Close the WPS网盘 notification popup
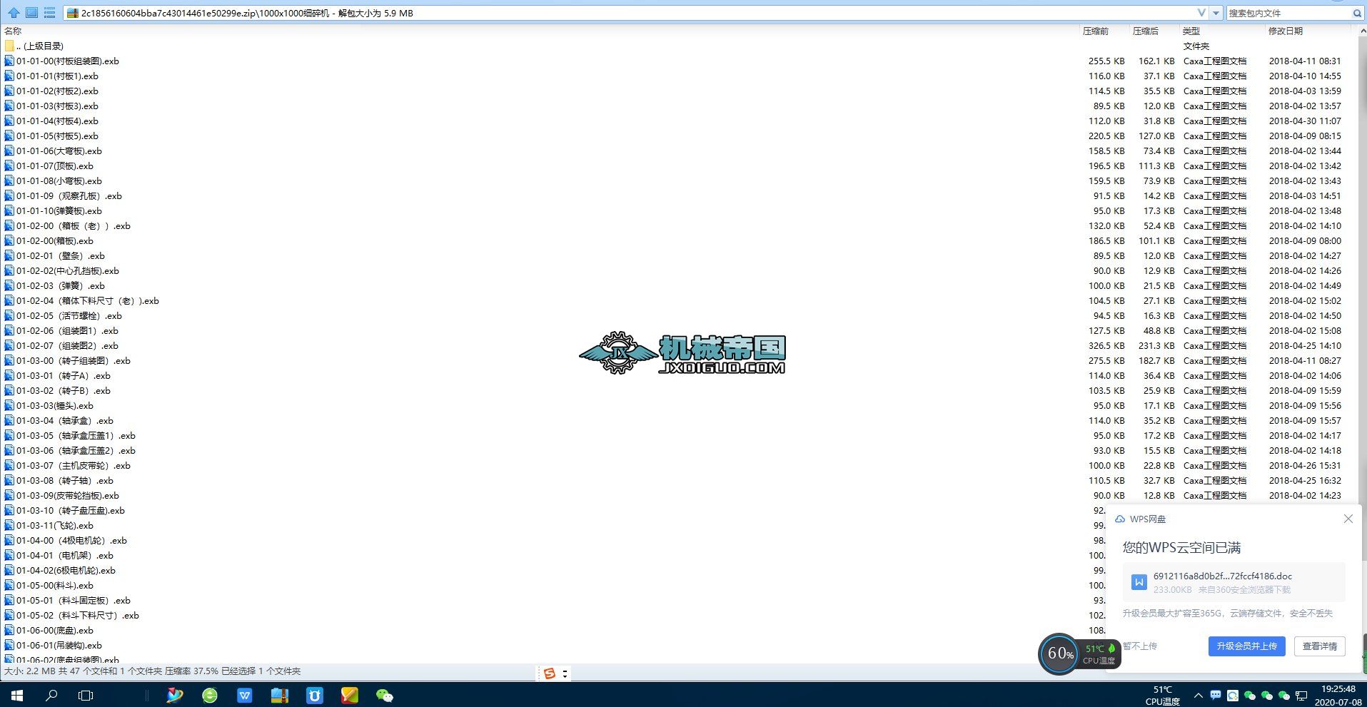The height and width of the screenshot is (707, 1367). tap(1348, 519)
